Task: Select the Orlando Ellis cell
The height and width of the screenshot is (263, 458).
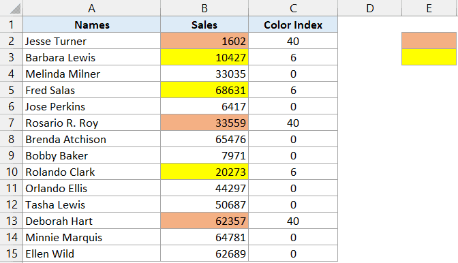Action: click(x=92, y=187)
